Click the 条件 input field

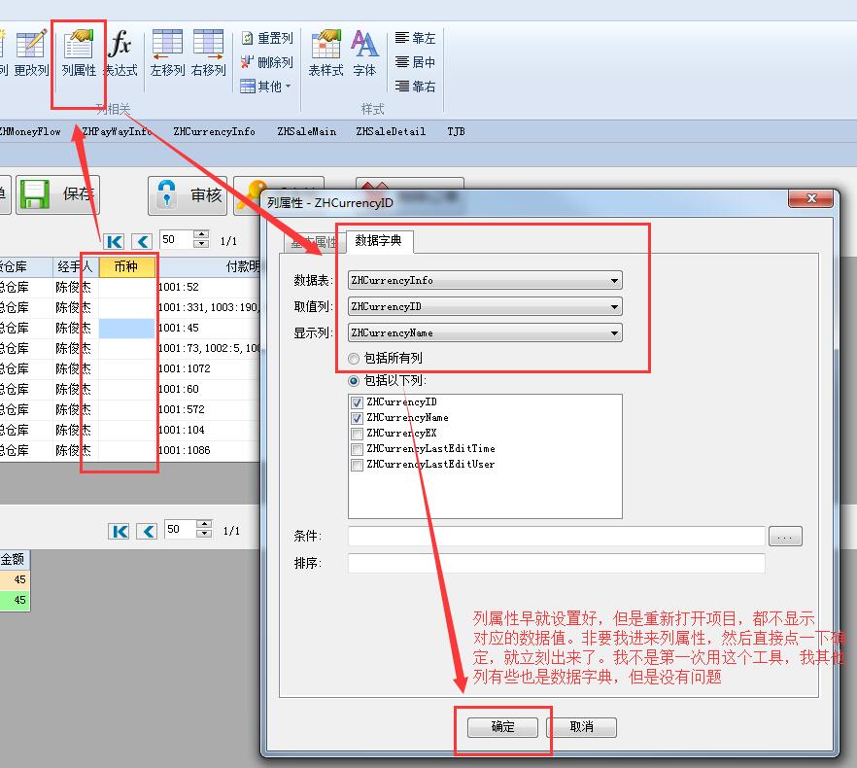[x=556, y=537]
